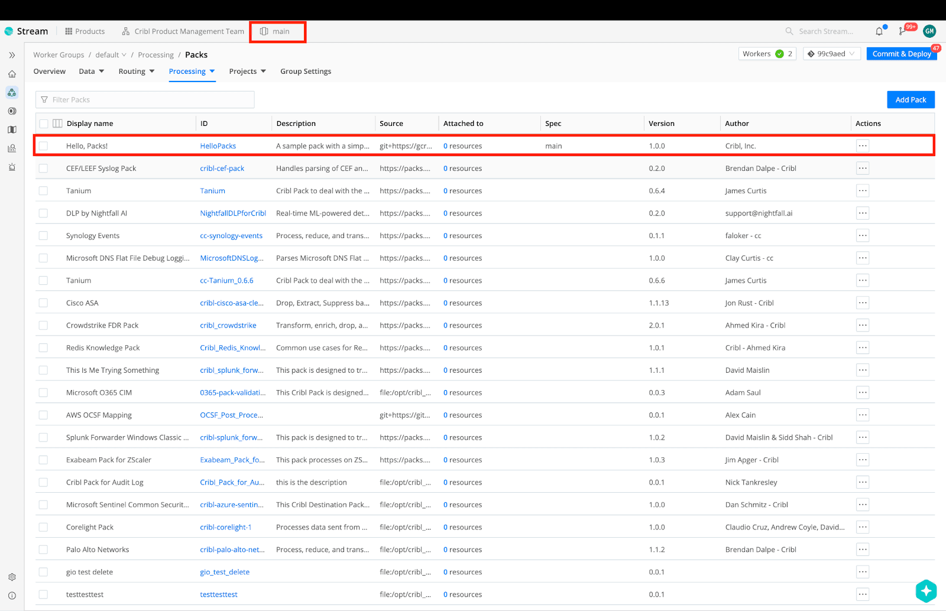The height and width of the screenshot is (611, 946).
Task: Check the Cisco ASA pack checkbox
Action: 44,303
